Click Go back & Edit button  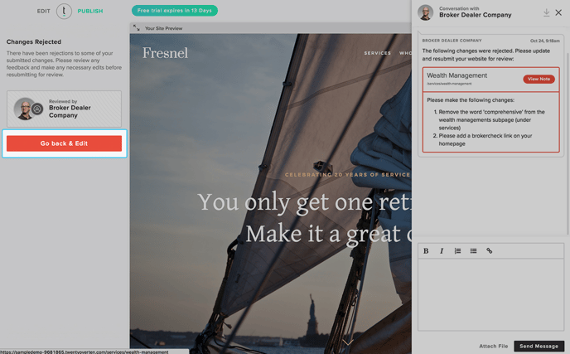tap(64, 143)
